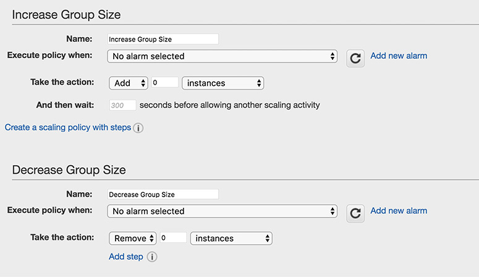This screenshot has width=479, height=277.
Task: Expand instances unit dropdown in Decrease section
Action: (x=231, y=238)
